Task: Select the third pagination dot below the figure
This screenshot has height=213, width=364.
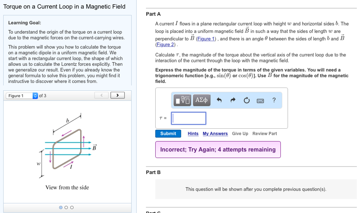Action: point(71,207)
